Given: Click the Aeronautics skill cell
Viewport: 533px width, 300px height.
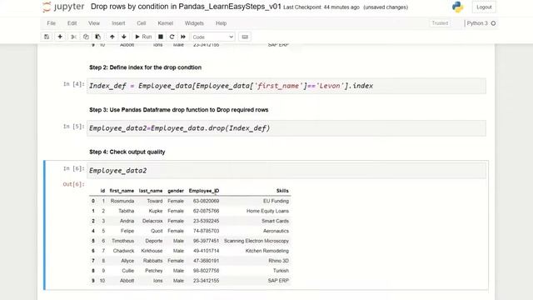Looking at the screenshot, I should (x=276, y=231).
